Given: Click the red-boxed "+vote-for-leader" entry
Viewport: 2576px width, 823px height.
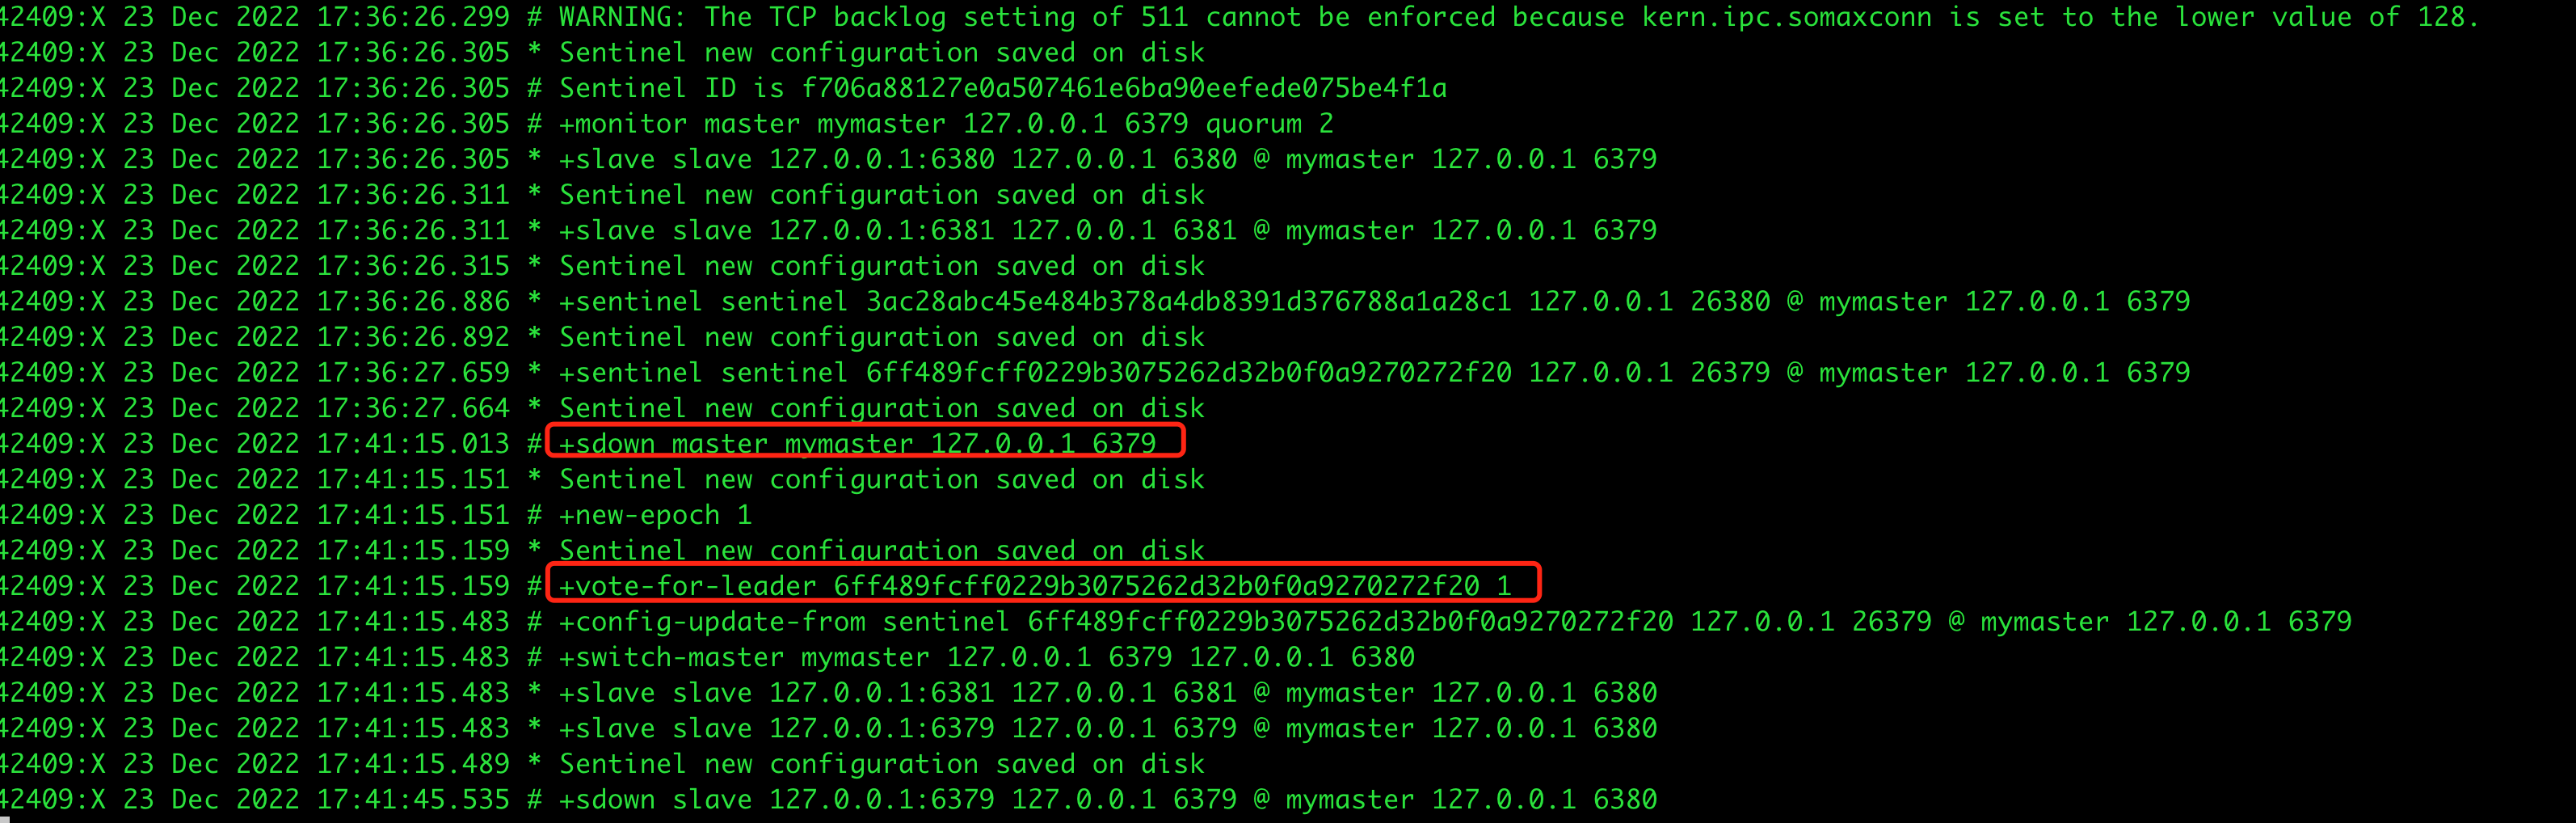Looking at the screenshot, I should coord(1035,585).
